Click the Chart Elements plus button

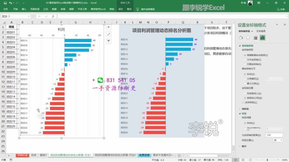pos(108,27)
